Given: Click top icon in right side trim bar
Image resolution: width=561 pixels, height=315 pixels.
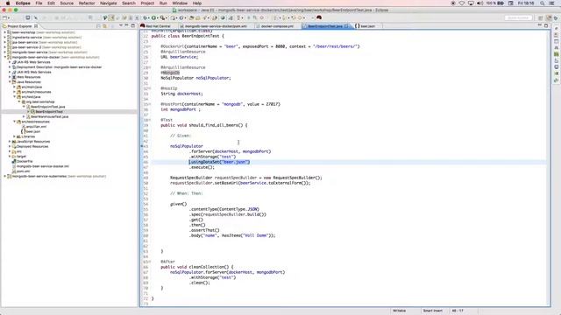Looking at the screenshot, I should point(557,28).
